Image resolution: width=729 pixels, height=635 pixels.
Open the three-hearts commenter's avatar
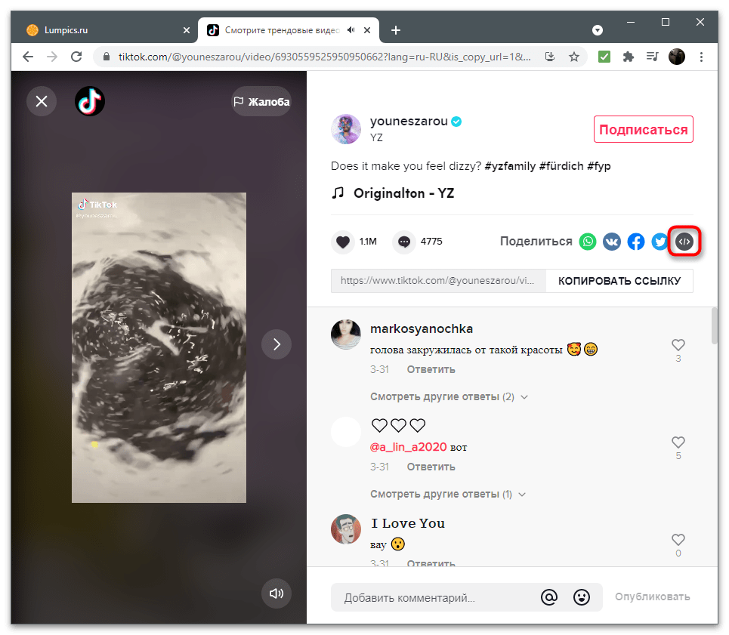coord(346,432)
